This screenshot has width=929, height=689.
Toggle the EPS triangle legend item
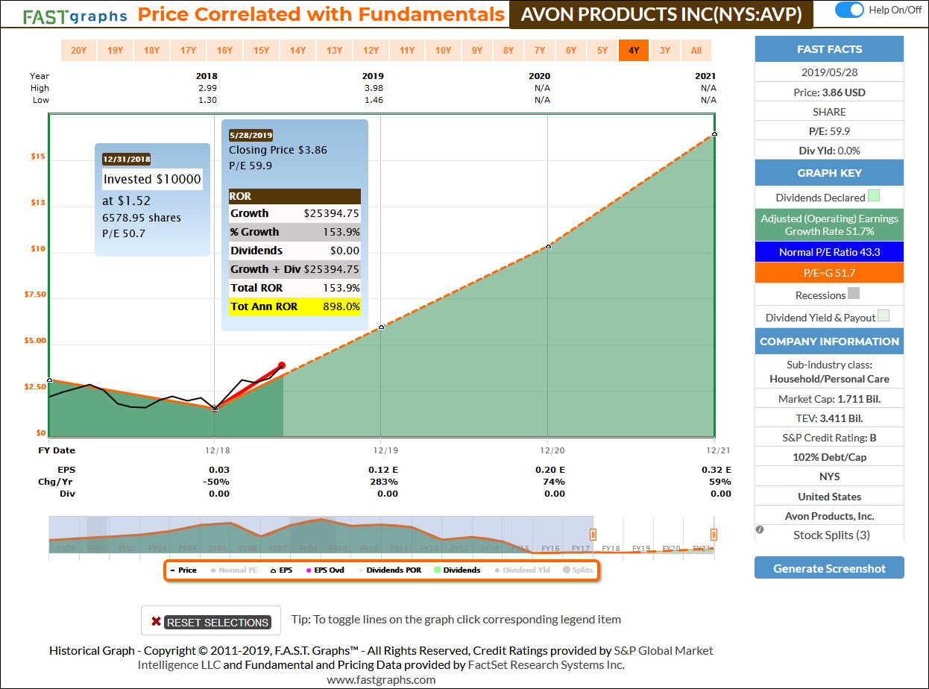(x=280, y=570)
